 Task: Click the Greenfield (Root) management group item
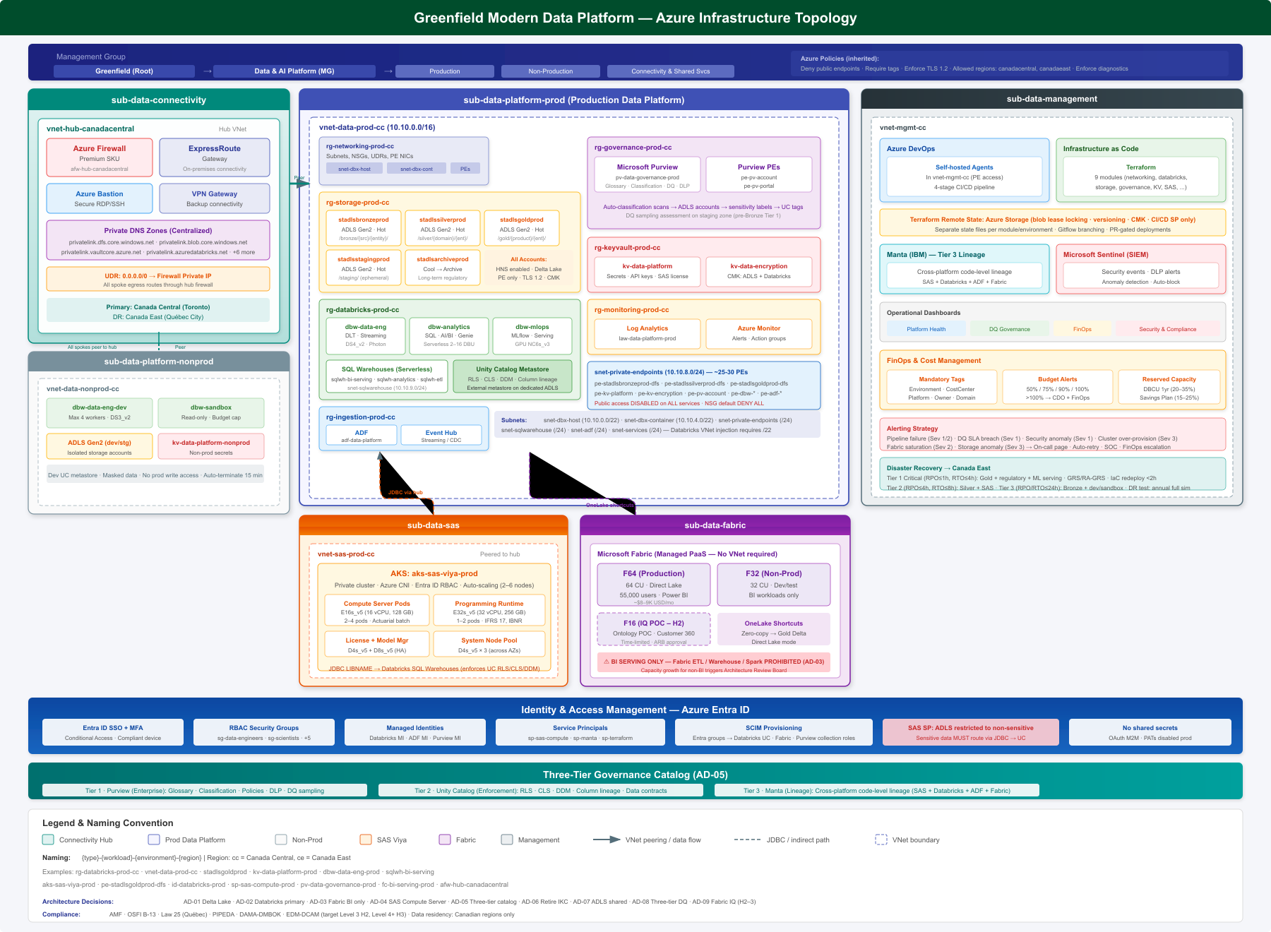[x=124, y=71]
